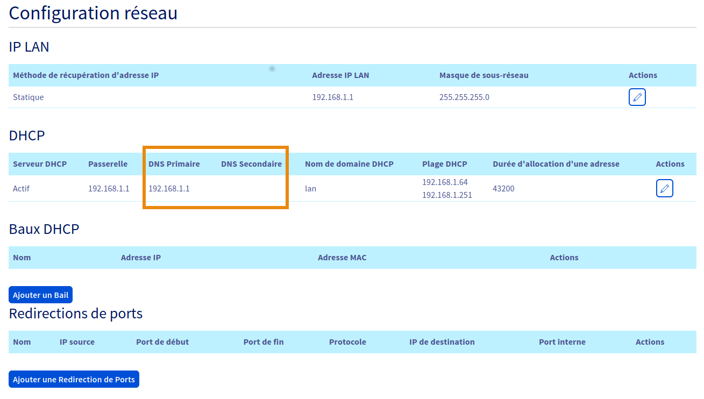Screen dimensions: 704x399
Task: Click the edit pencil icon in IP LAN row
Action: pos(637,97)
